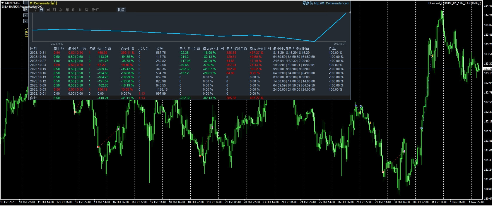Image resolution: width=492 pixels, height=206 pixels.
Task: Click the 移 move panel icon
Action: [x=26, y=9]
